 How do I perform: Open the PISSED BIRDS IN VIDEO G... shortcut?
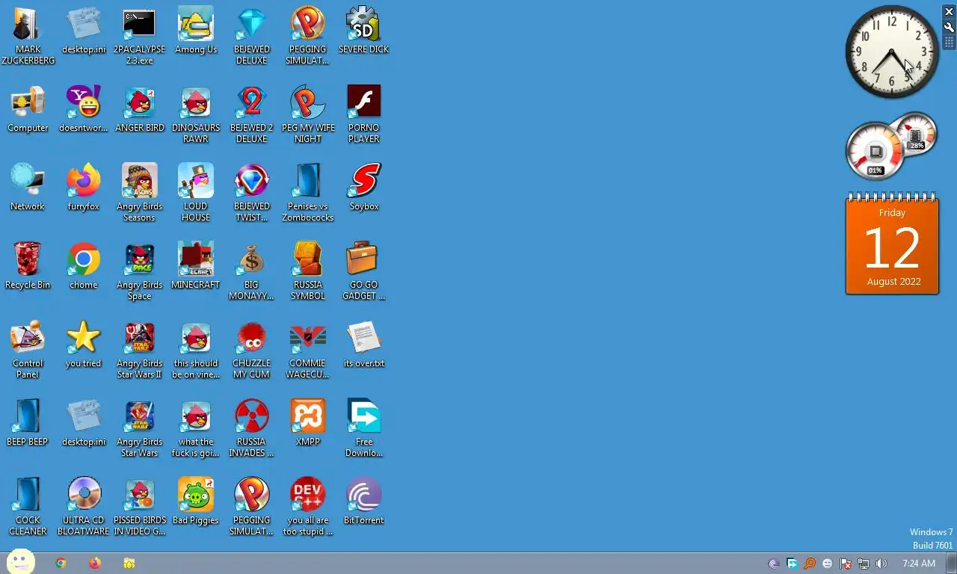click(139, 506)
